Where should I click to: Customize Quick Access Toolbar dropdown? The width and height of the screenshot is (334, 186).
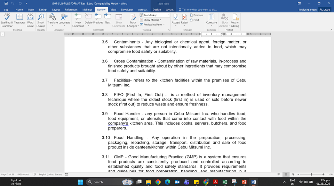tap(26, 3)
